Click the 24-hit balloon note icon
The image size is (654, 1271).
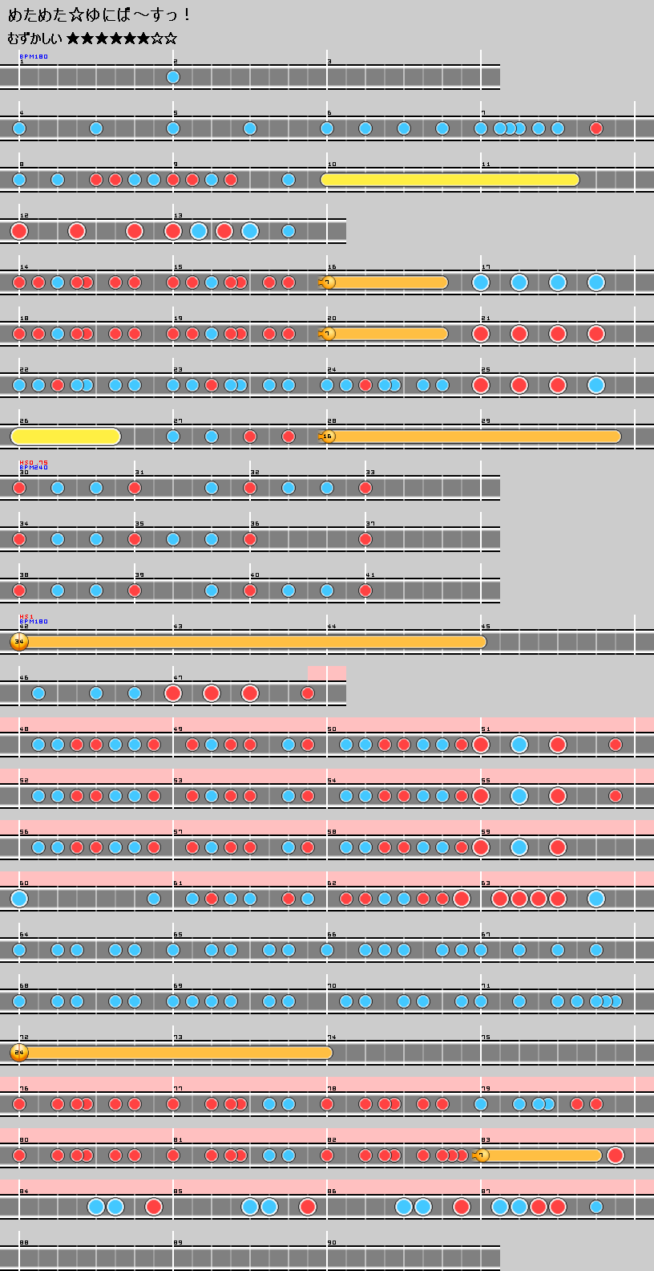click(x=19, y=1053)
